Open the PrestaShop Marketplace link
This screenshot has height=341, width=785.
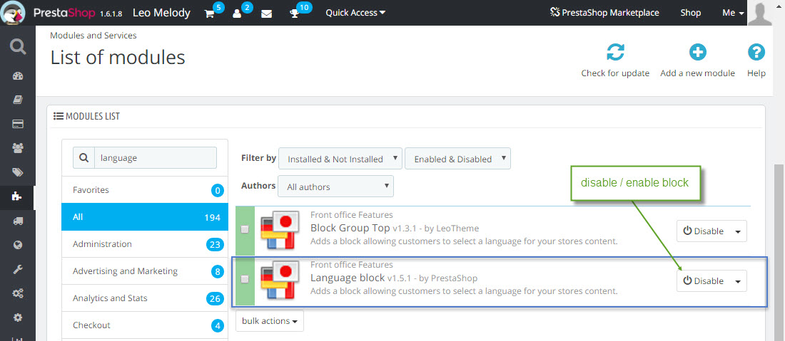point(604,13)
